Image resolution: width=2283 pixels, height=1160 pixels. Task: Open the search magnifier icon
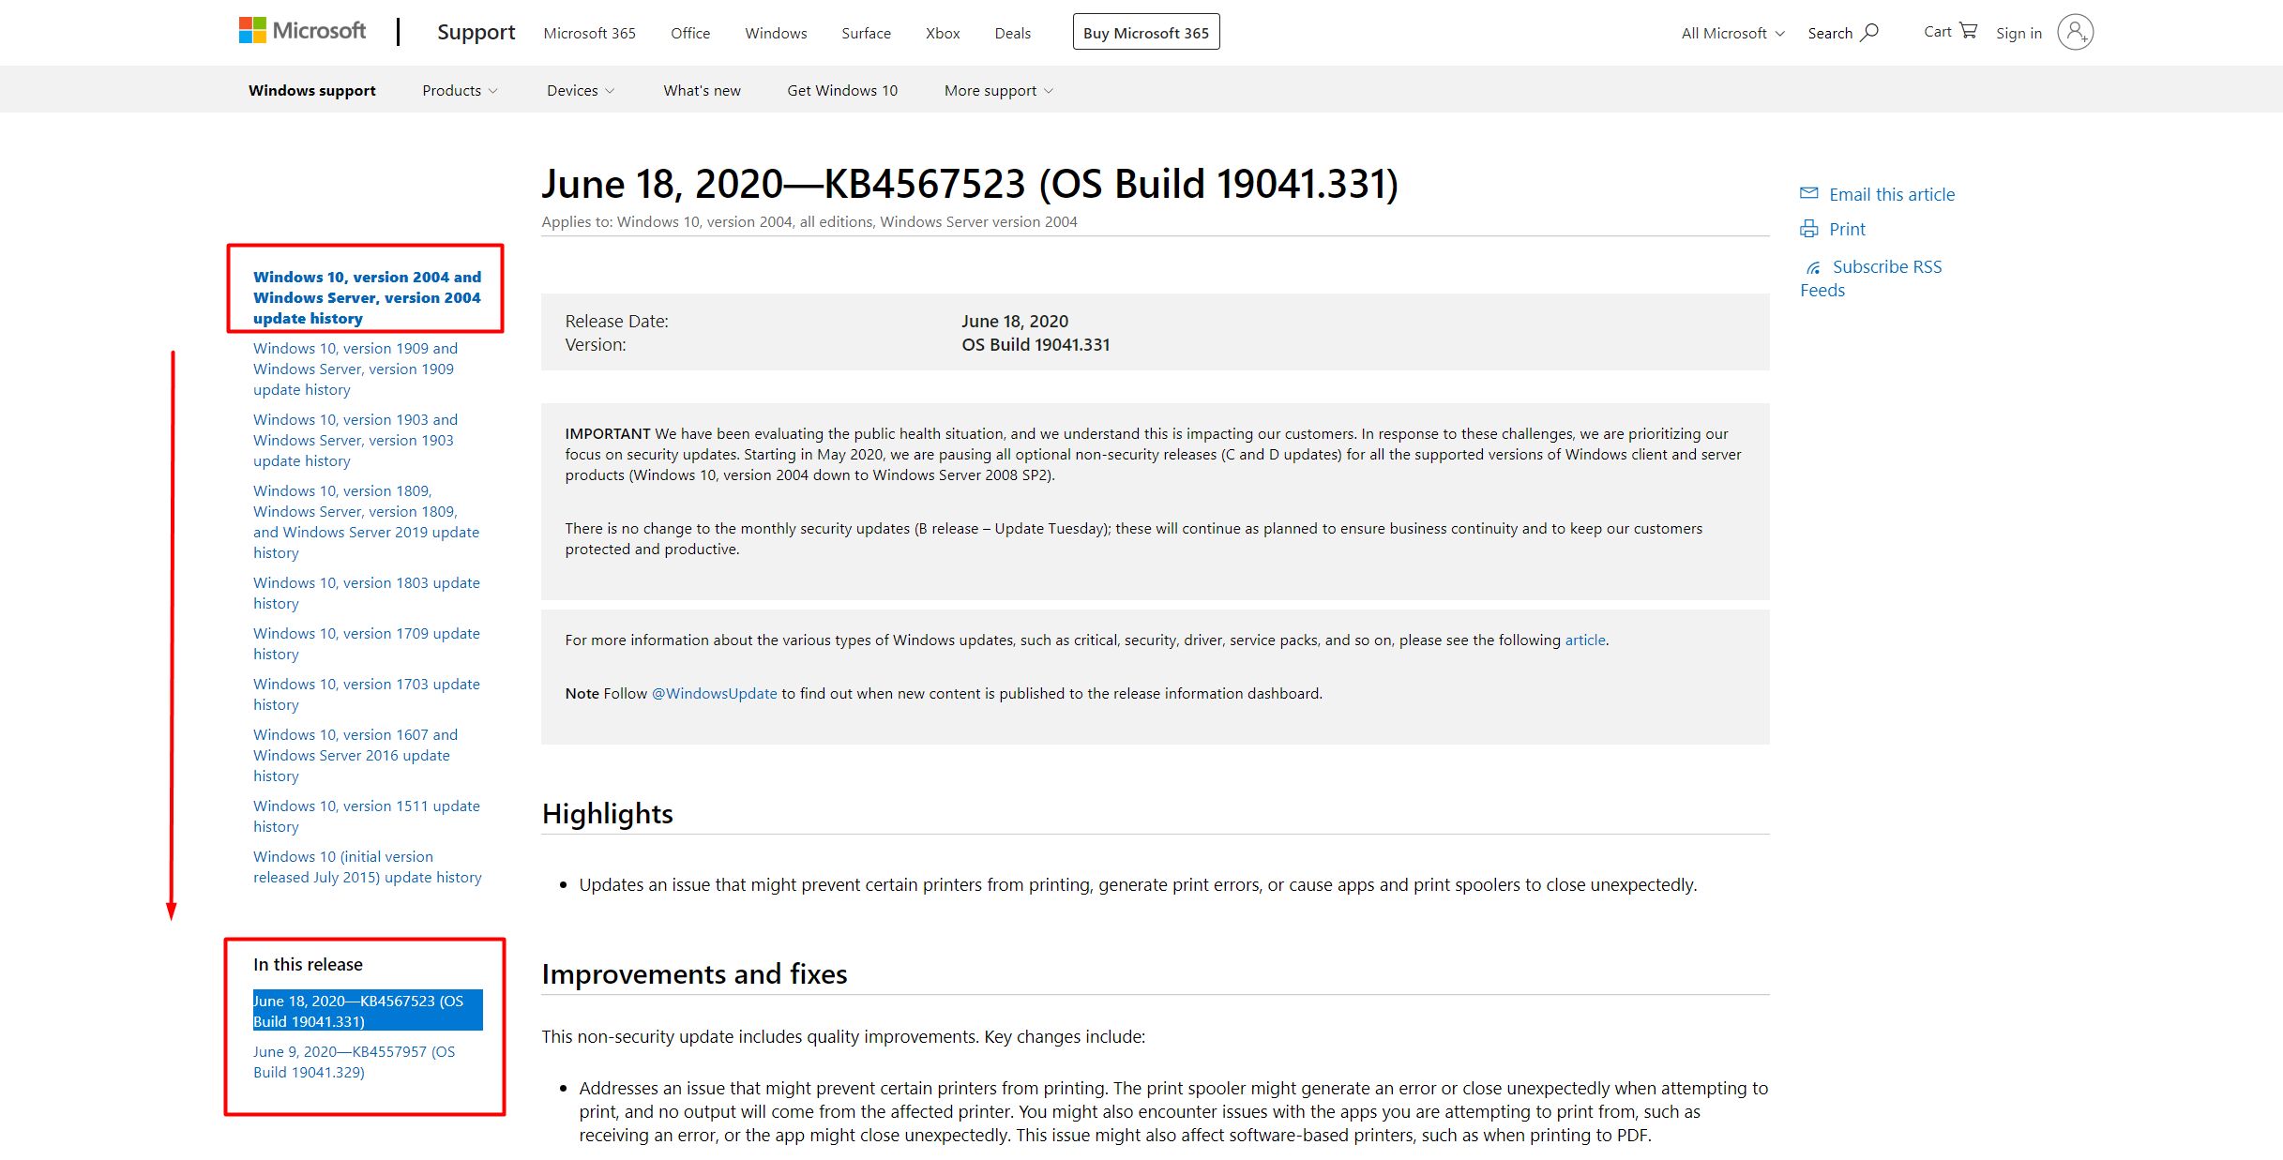pyautogui.click(x=1869, y=32)
